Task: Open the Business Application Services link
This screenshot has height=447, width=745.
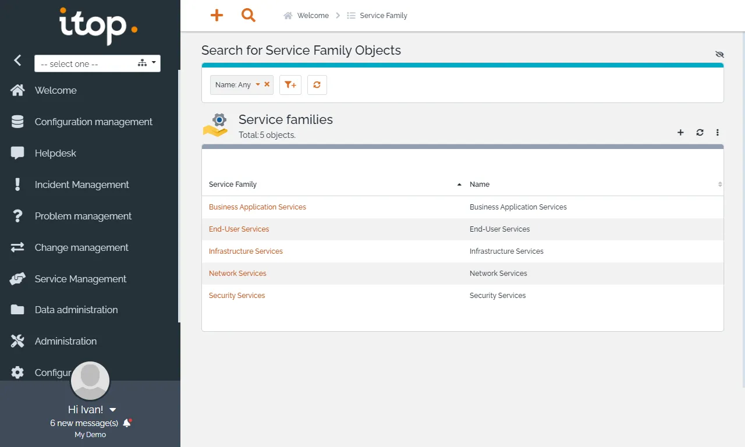Action: pos(257,207)
